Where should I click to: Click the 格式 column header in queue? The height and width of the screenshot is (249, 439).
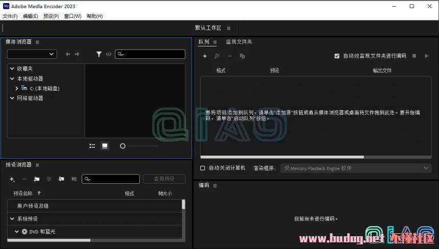click(x=221, y=70)
